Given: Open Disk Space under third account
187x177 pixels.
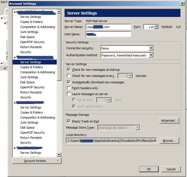Looking at the screenshot, I should coord(27,128).
